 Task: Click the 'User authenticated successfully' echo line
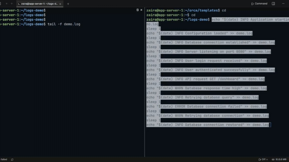click(x=211, y=70)
